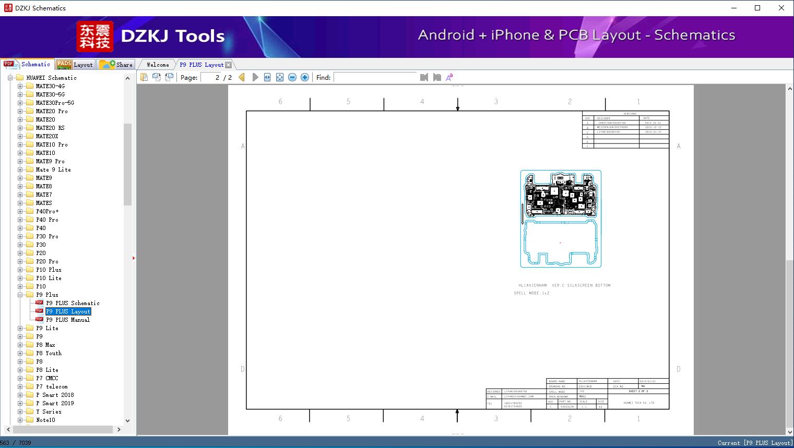The width and height of the screenshot is (794, 448).
Task: Select the P10 Lite folder
Action: click(49, 278)
